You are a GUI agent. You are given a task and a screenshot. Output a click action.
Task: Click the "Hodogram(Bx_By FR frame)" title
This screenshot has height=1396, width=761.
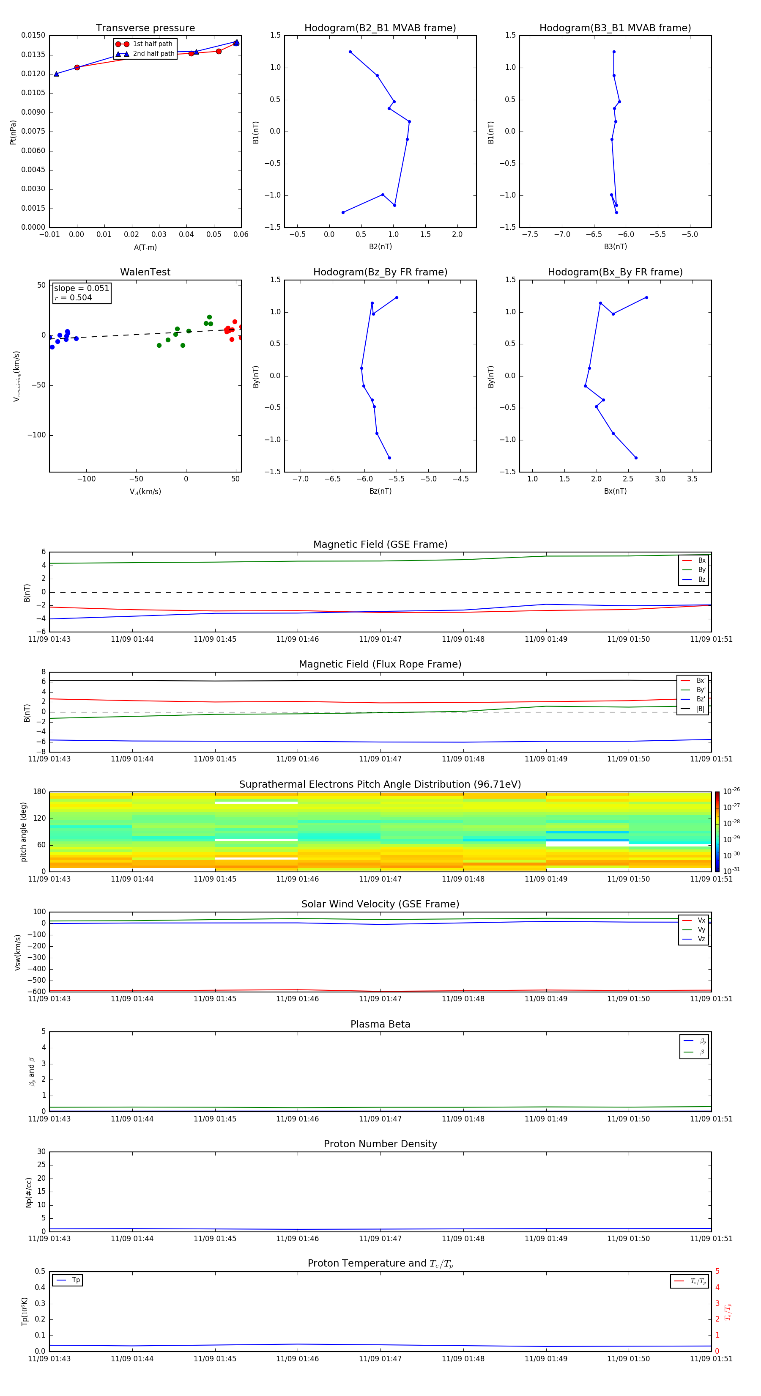[615, 272]
